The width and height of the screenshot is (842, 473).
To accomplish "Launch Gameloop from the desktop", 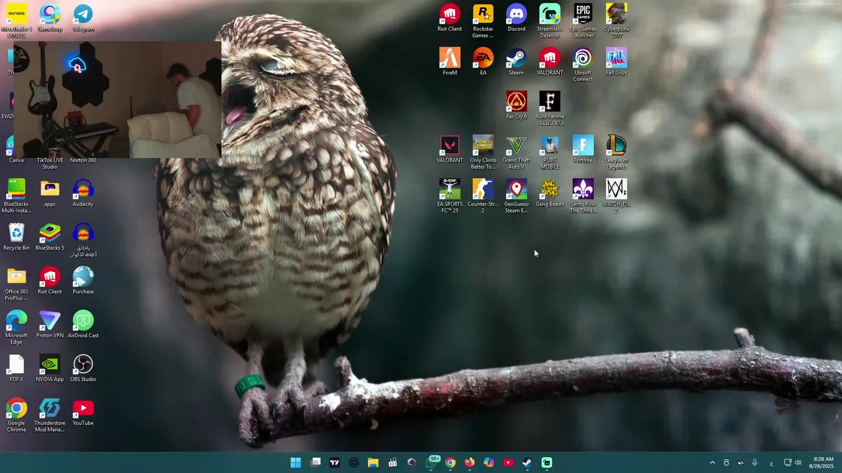I will point(50,18).
